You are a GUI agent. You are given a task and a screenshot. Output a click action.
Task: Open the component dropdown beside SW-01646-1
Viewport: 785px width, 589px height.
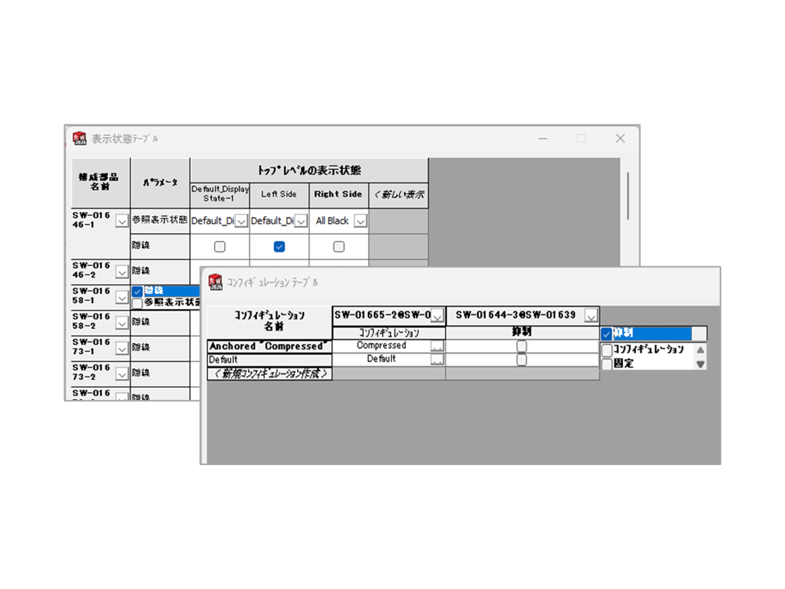pyautogui.click(x=122, y=221)
